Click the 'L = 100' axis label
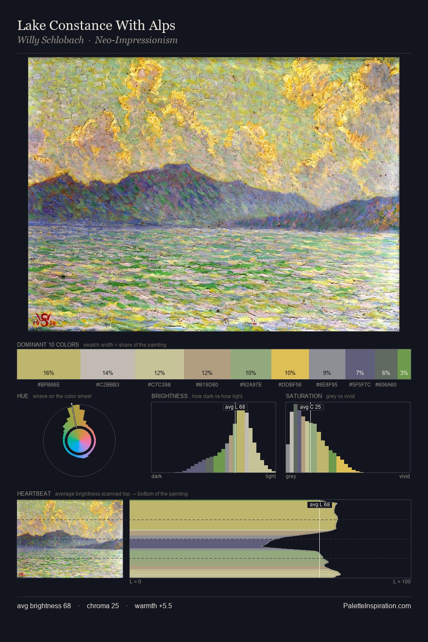 pyautogui.click(x=402, y=582)
